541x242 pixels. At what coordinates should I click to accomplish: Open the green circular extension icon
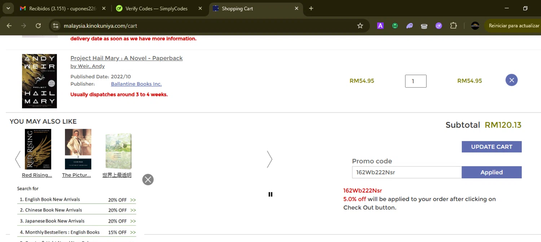[395, 26]
